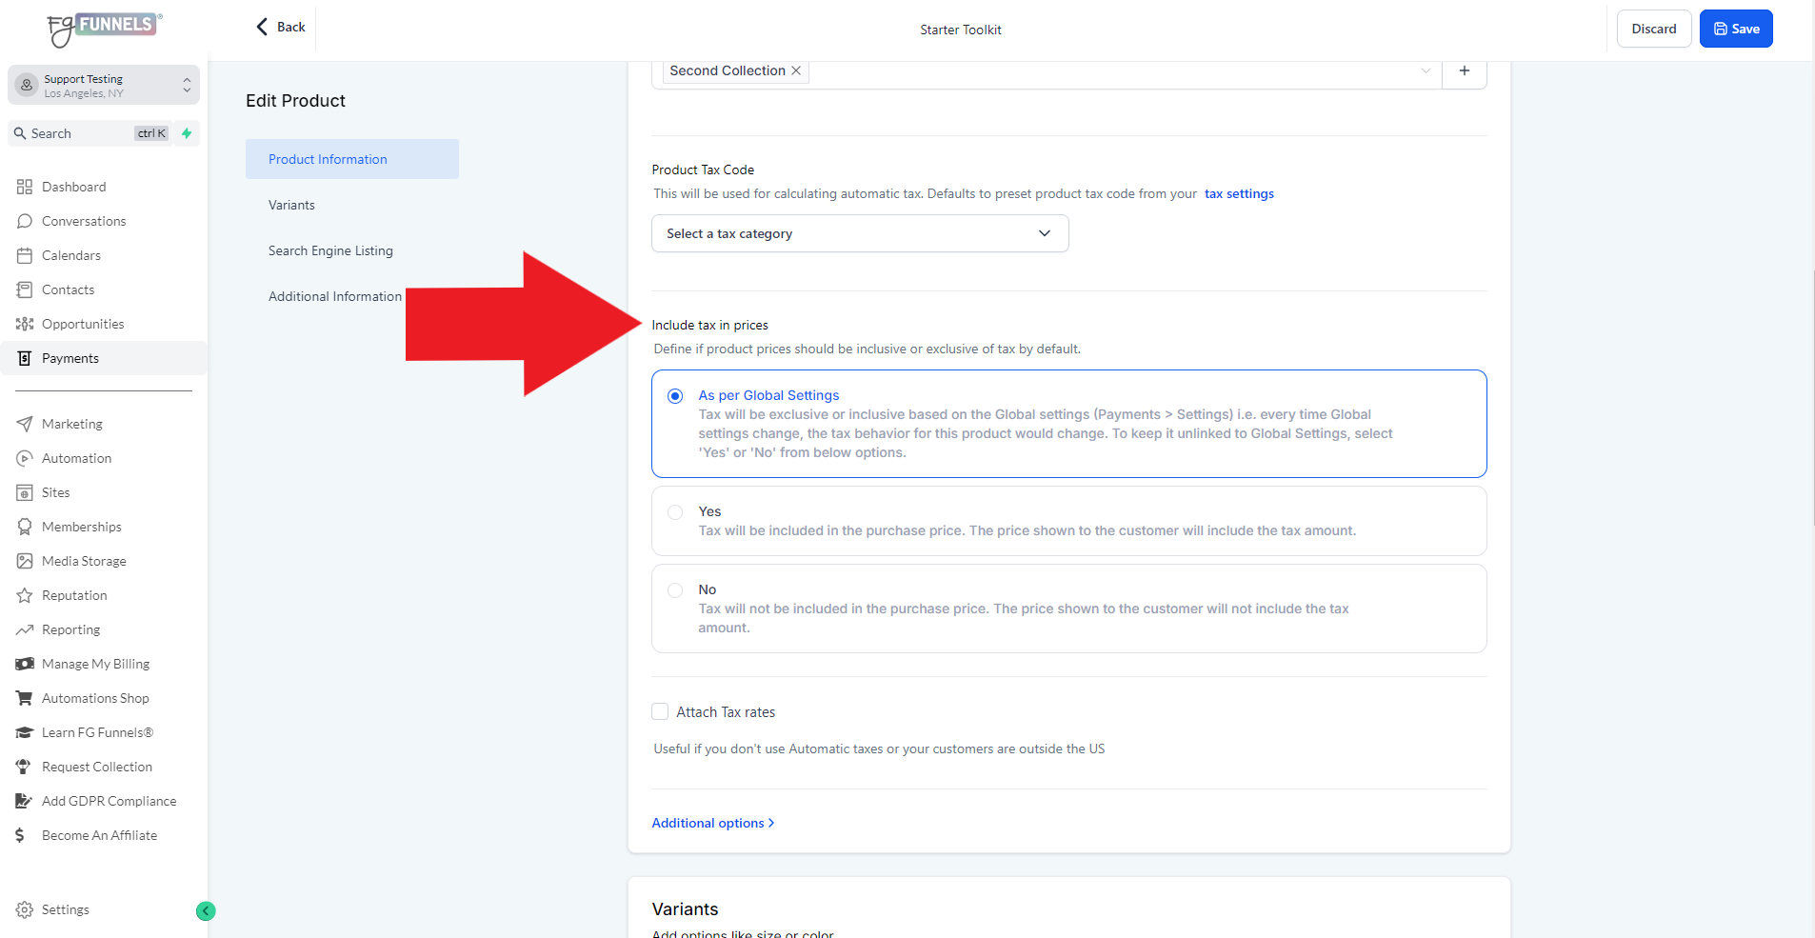Click the Reporting trend-line icon
Screen dimensions: 1815x938
pyautogui.click(x=25, y=629)
